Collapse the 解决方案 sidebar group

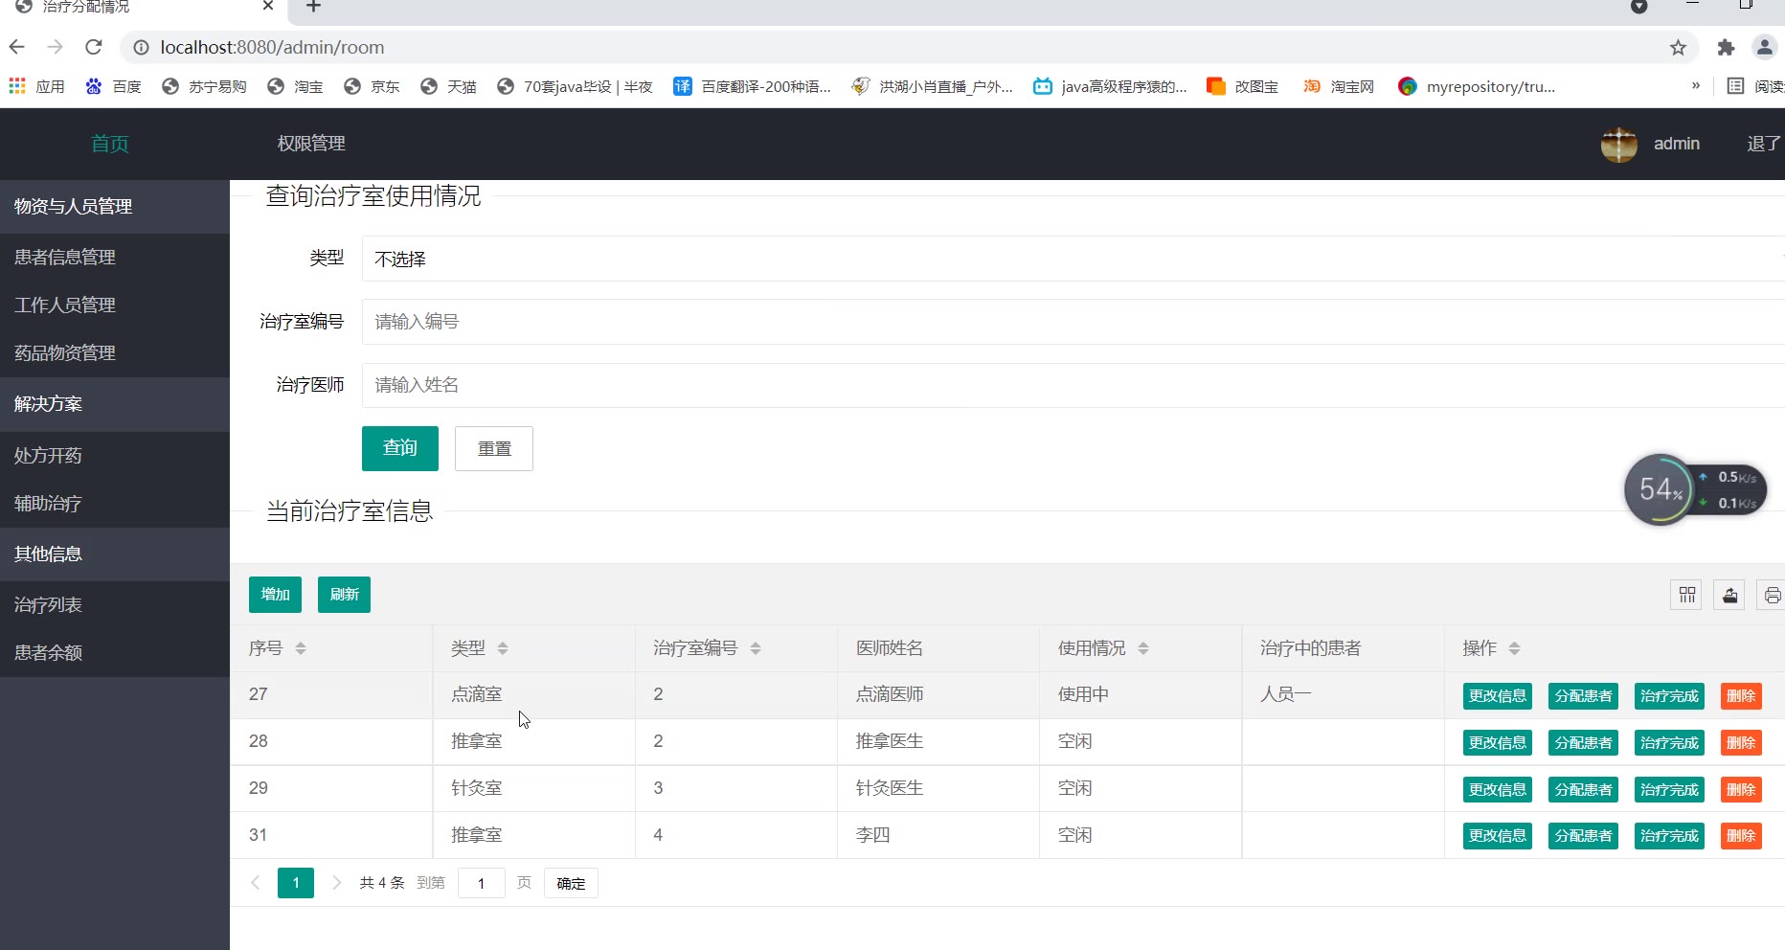115,404
